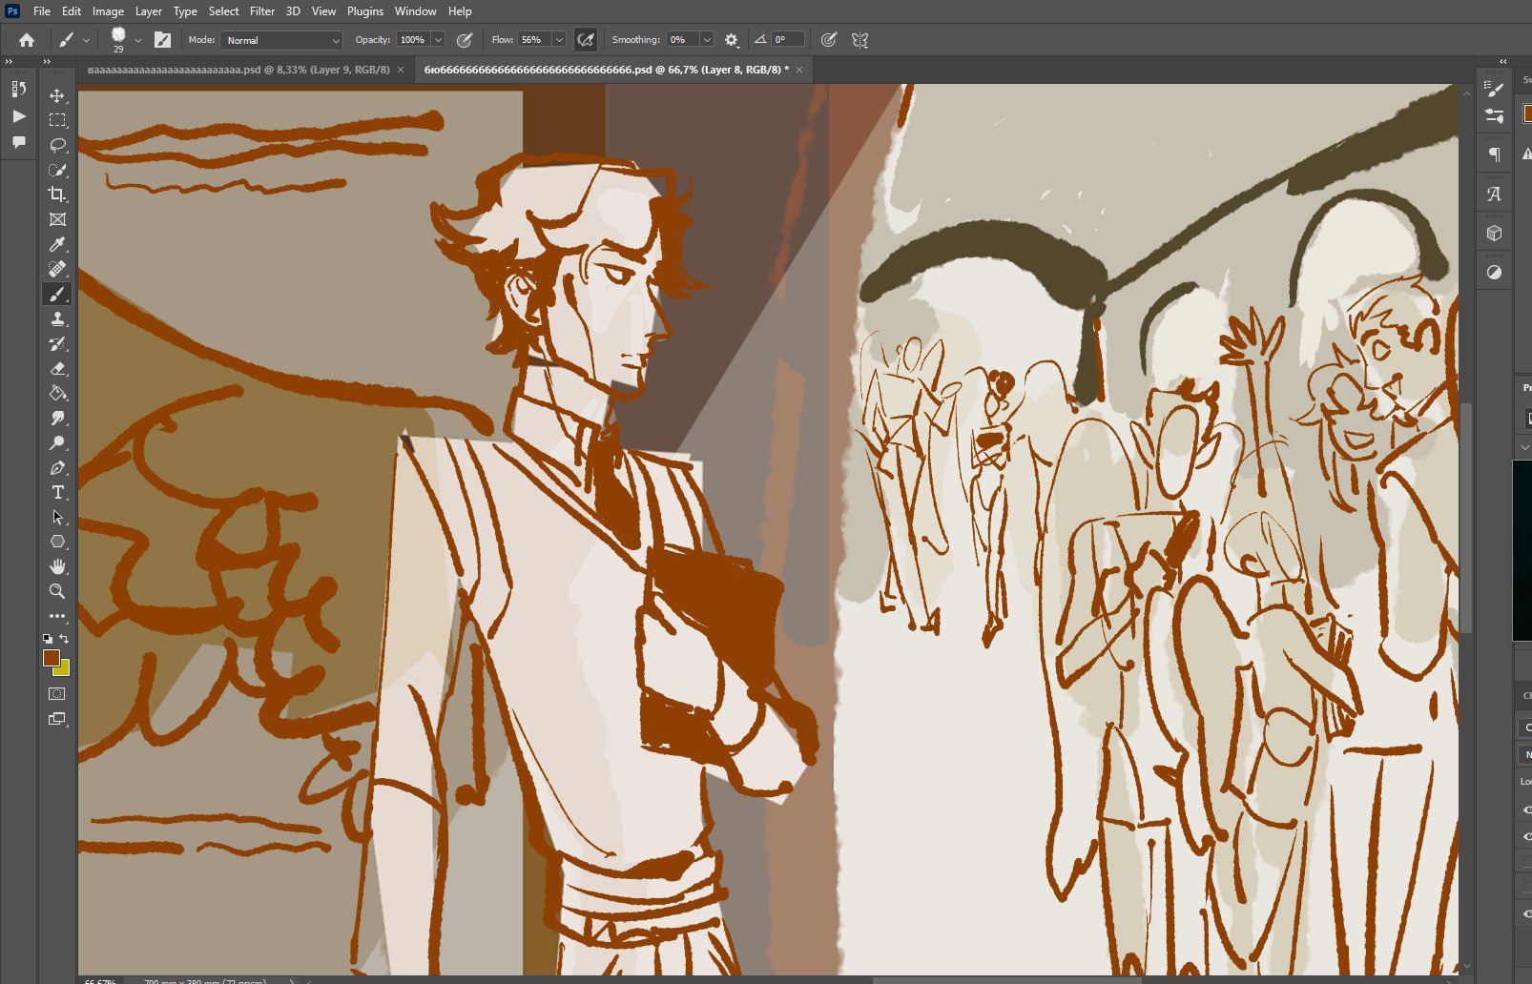This screenshot has height=984, width=1532.
Task: Switch to the Layer 9 document tab
Action: (238, 70)
